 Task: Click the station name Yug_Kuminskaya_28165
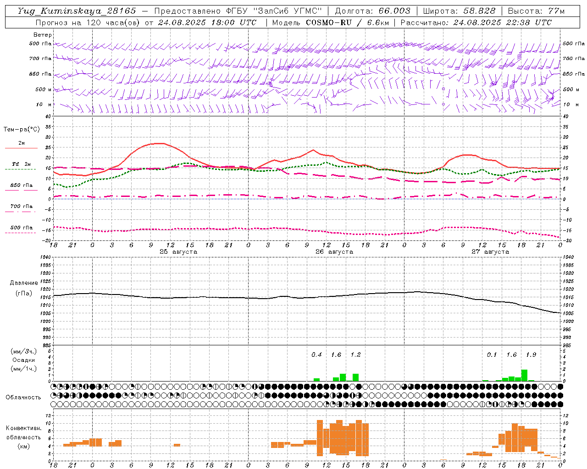click(x=77, y=11)
